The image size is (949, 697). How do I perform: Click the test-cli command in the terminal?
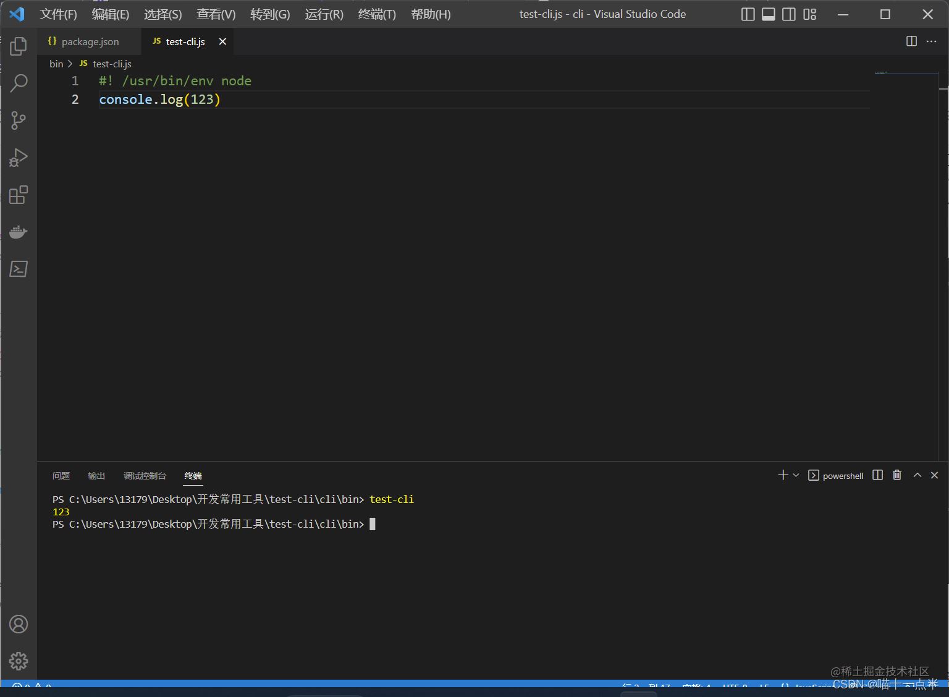392,499
